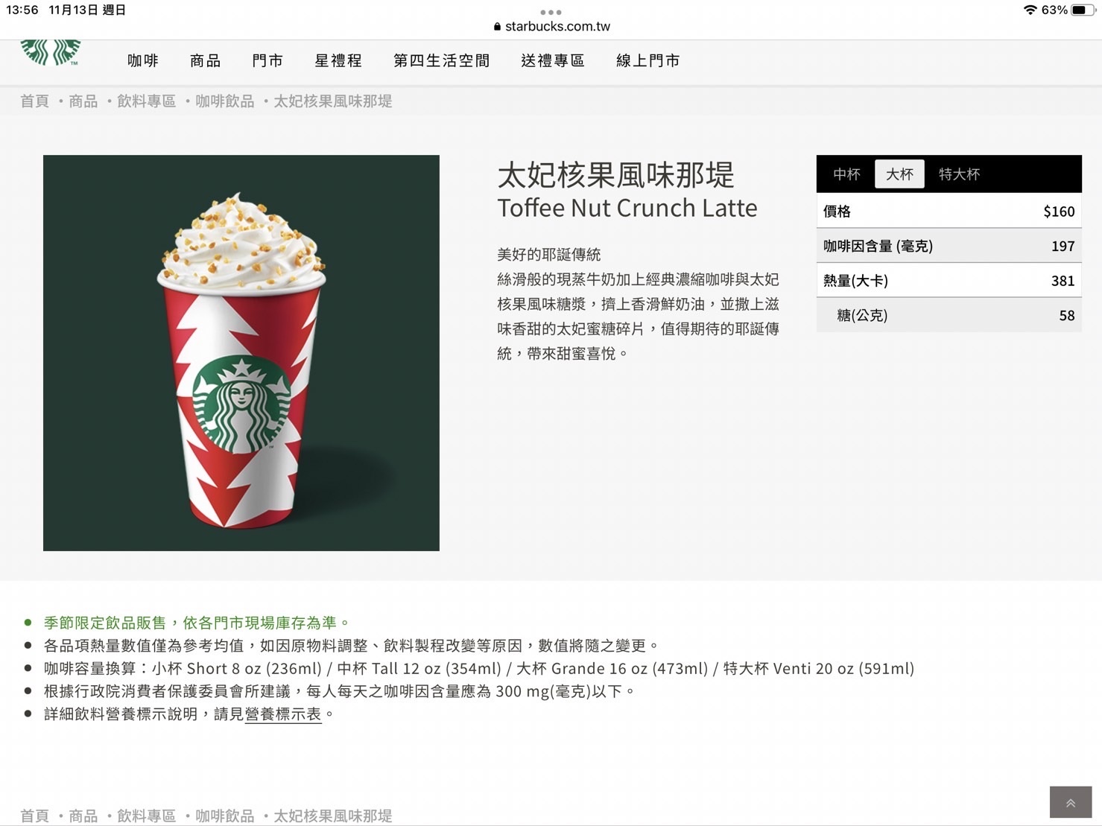
Task: Click the caffeine value 197
Action: coord(1063,247)
